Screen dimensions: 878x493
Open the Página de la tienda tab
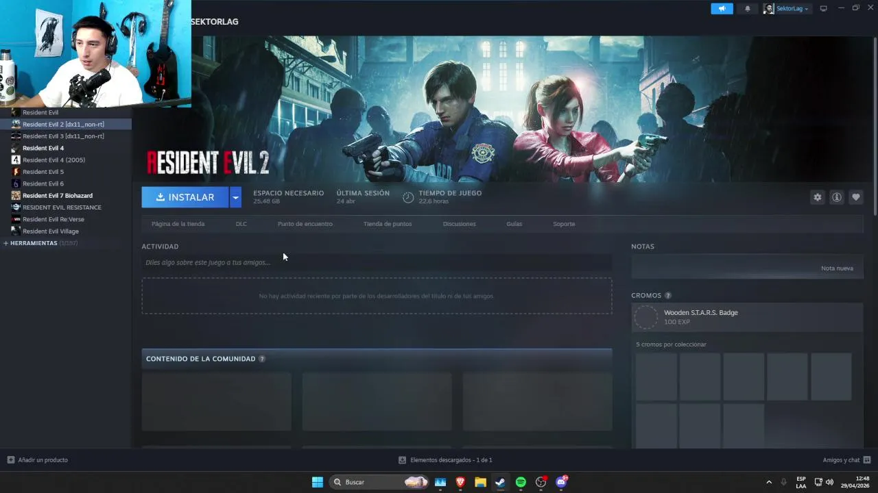click(x=178, y=224)
